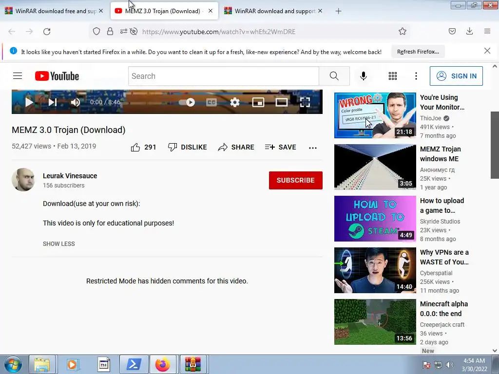Open YouTube's three-dot settings menu
The width and height of the screenshot is (499, 374).
416,76
